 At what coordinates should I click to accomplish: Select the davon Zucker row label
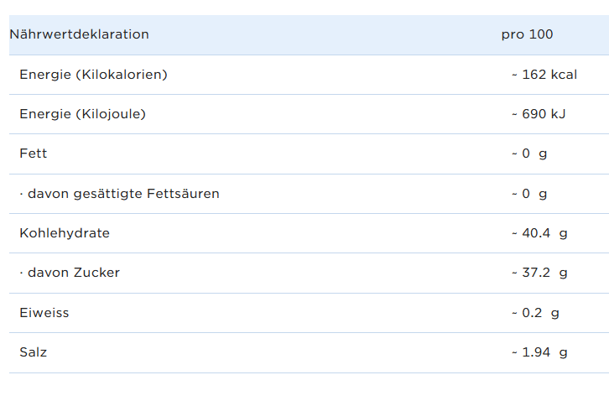point(70,273)
